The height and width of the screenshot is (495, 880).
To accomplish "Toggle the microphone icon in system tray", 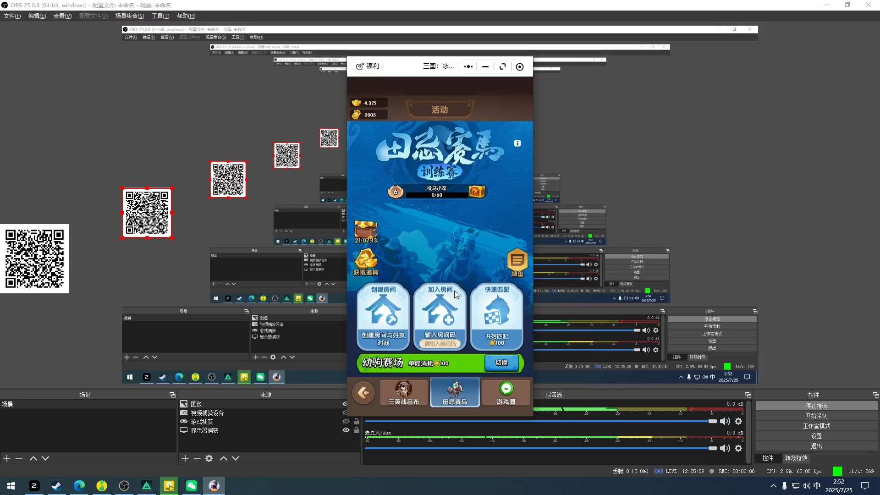I will coord(784,486).
